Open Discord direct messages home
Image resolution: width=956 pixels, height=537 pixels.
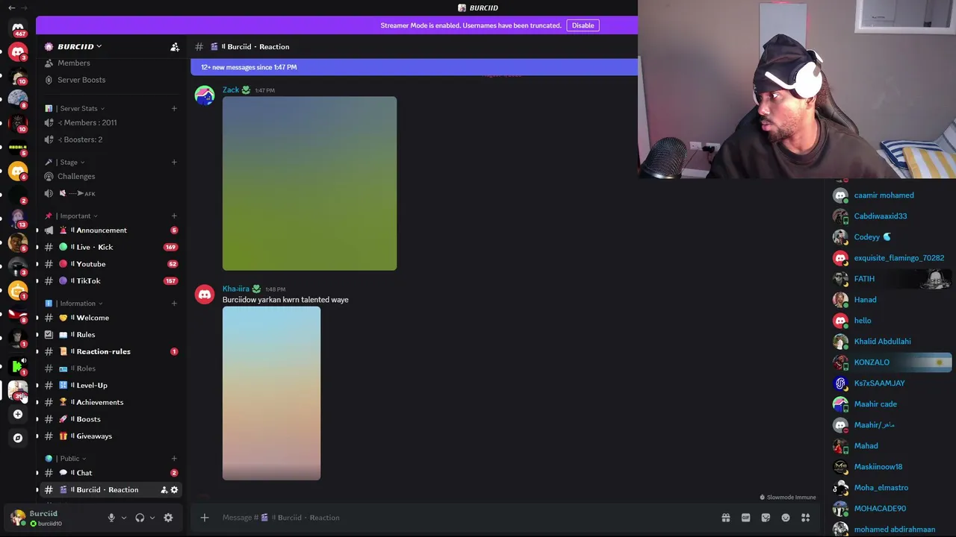point(18,28)
